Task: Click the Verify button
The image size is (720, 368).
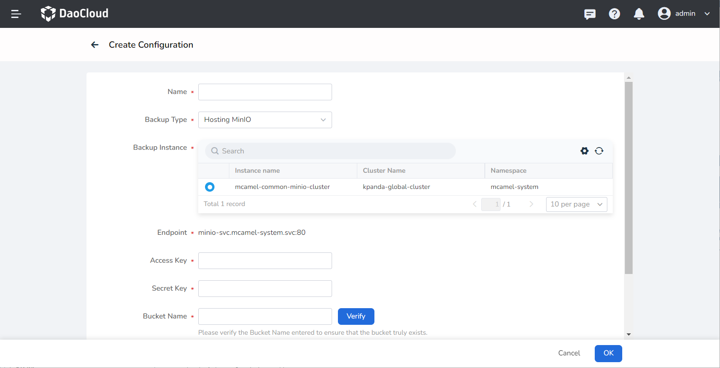Action: [355, 316]
